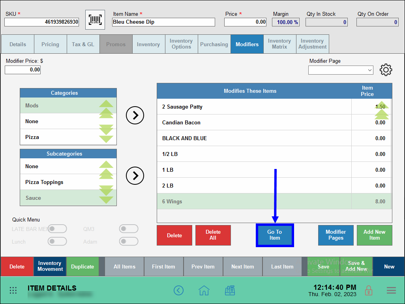405x304 pixels.
Task: Go to the Purchasing tab
Action: pyautogui.click(x=214, y=44)
